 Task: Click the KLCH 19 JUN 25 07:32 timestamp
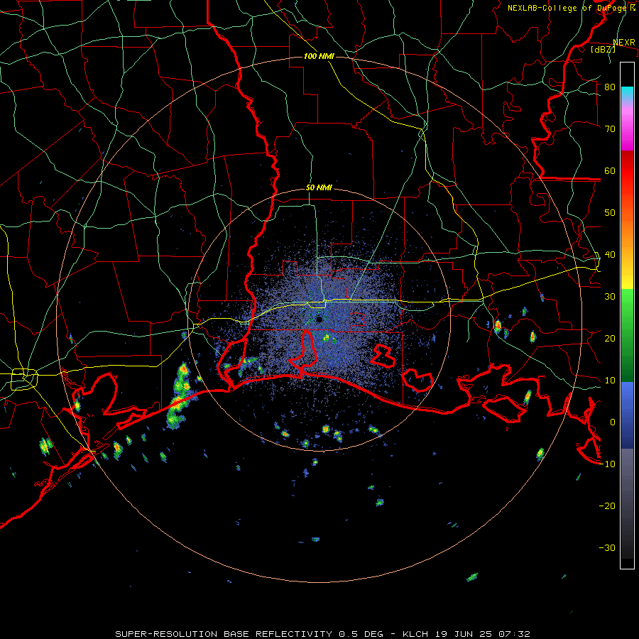pos(466,634)
